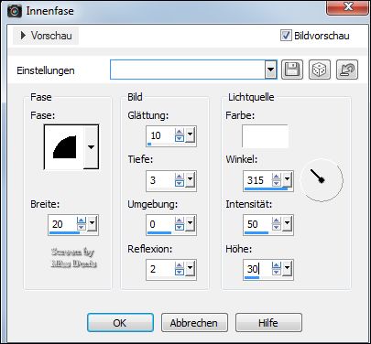Click the Winkel value field showing 315

coord(258,180)
